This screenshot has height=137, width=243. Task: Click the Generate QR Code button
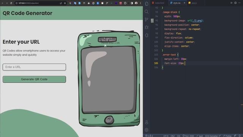click(x=34, y=79)
